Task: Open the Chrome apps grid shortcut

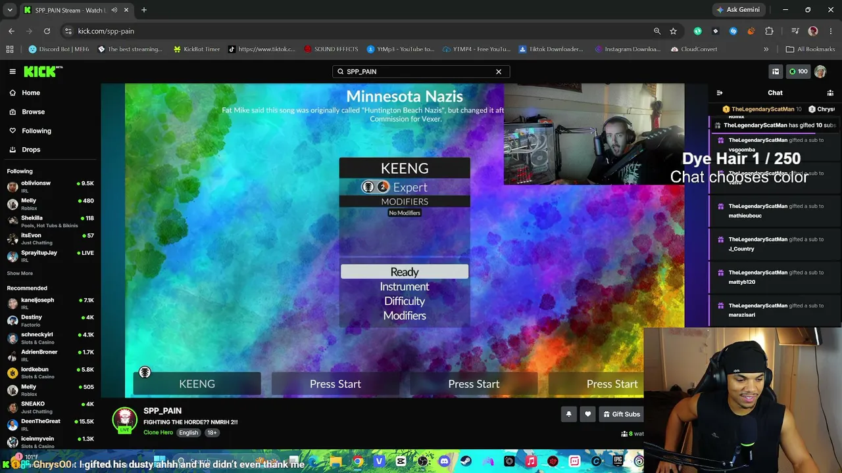Action: tap(10, 49)
